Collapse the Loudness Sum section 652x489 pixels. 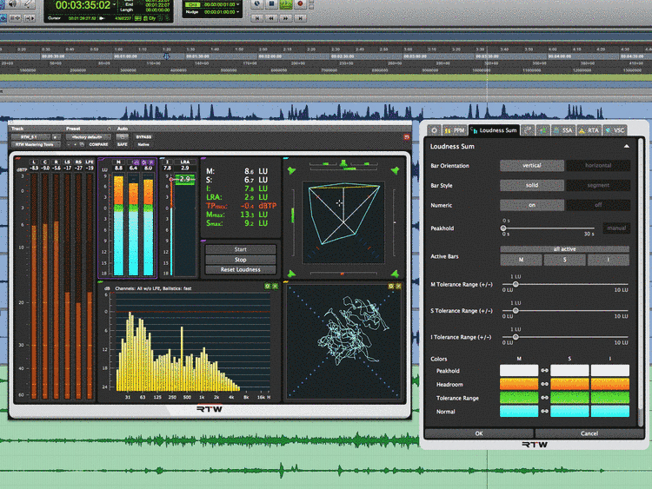coord(627,147)
